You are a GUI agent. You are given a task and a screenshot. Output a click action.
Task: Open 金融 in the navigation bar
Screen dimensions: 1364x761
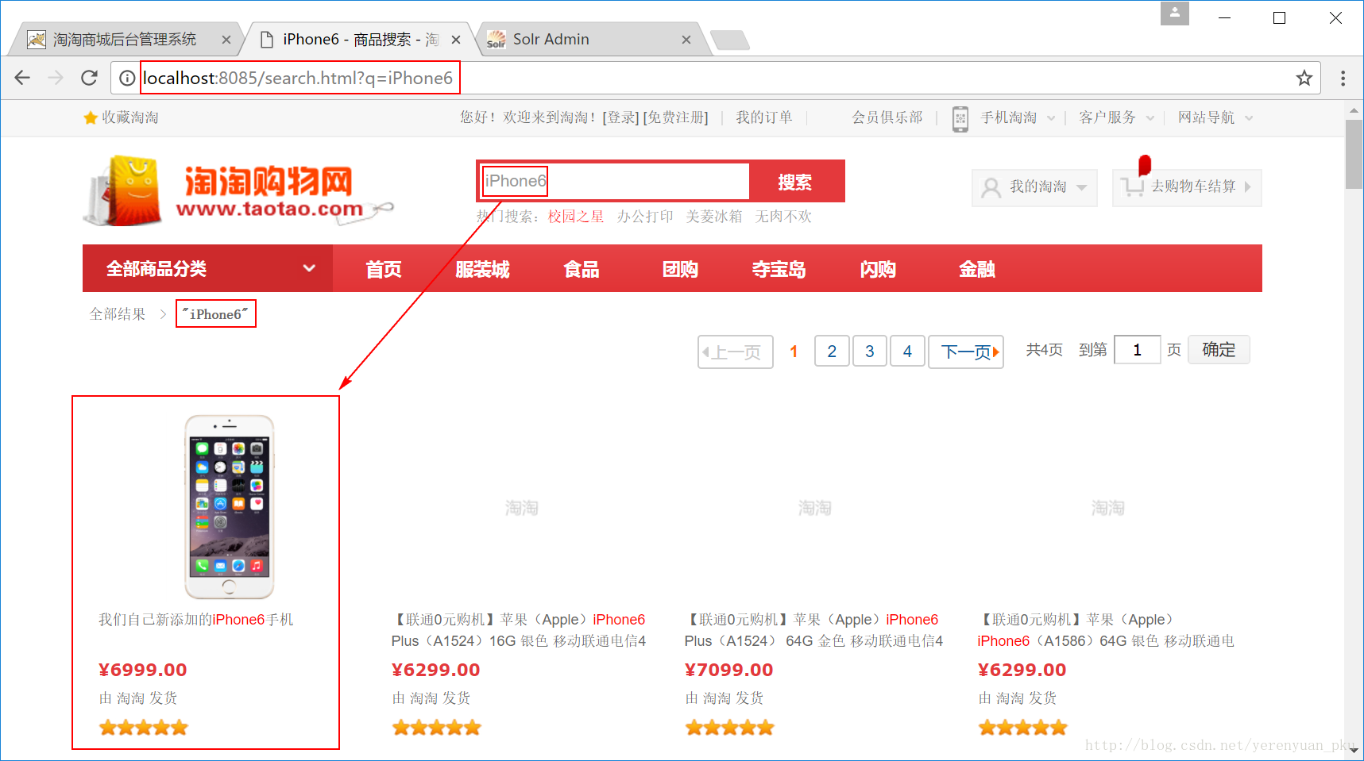[x=977, y=269]
